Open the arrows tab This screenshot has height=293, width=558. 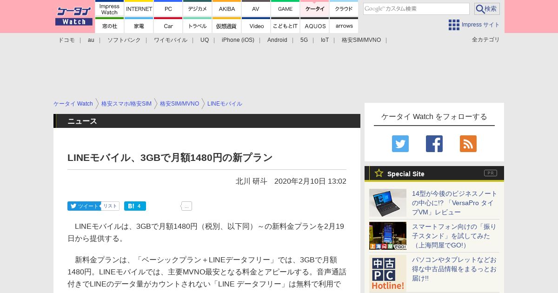[344, 26]
